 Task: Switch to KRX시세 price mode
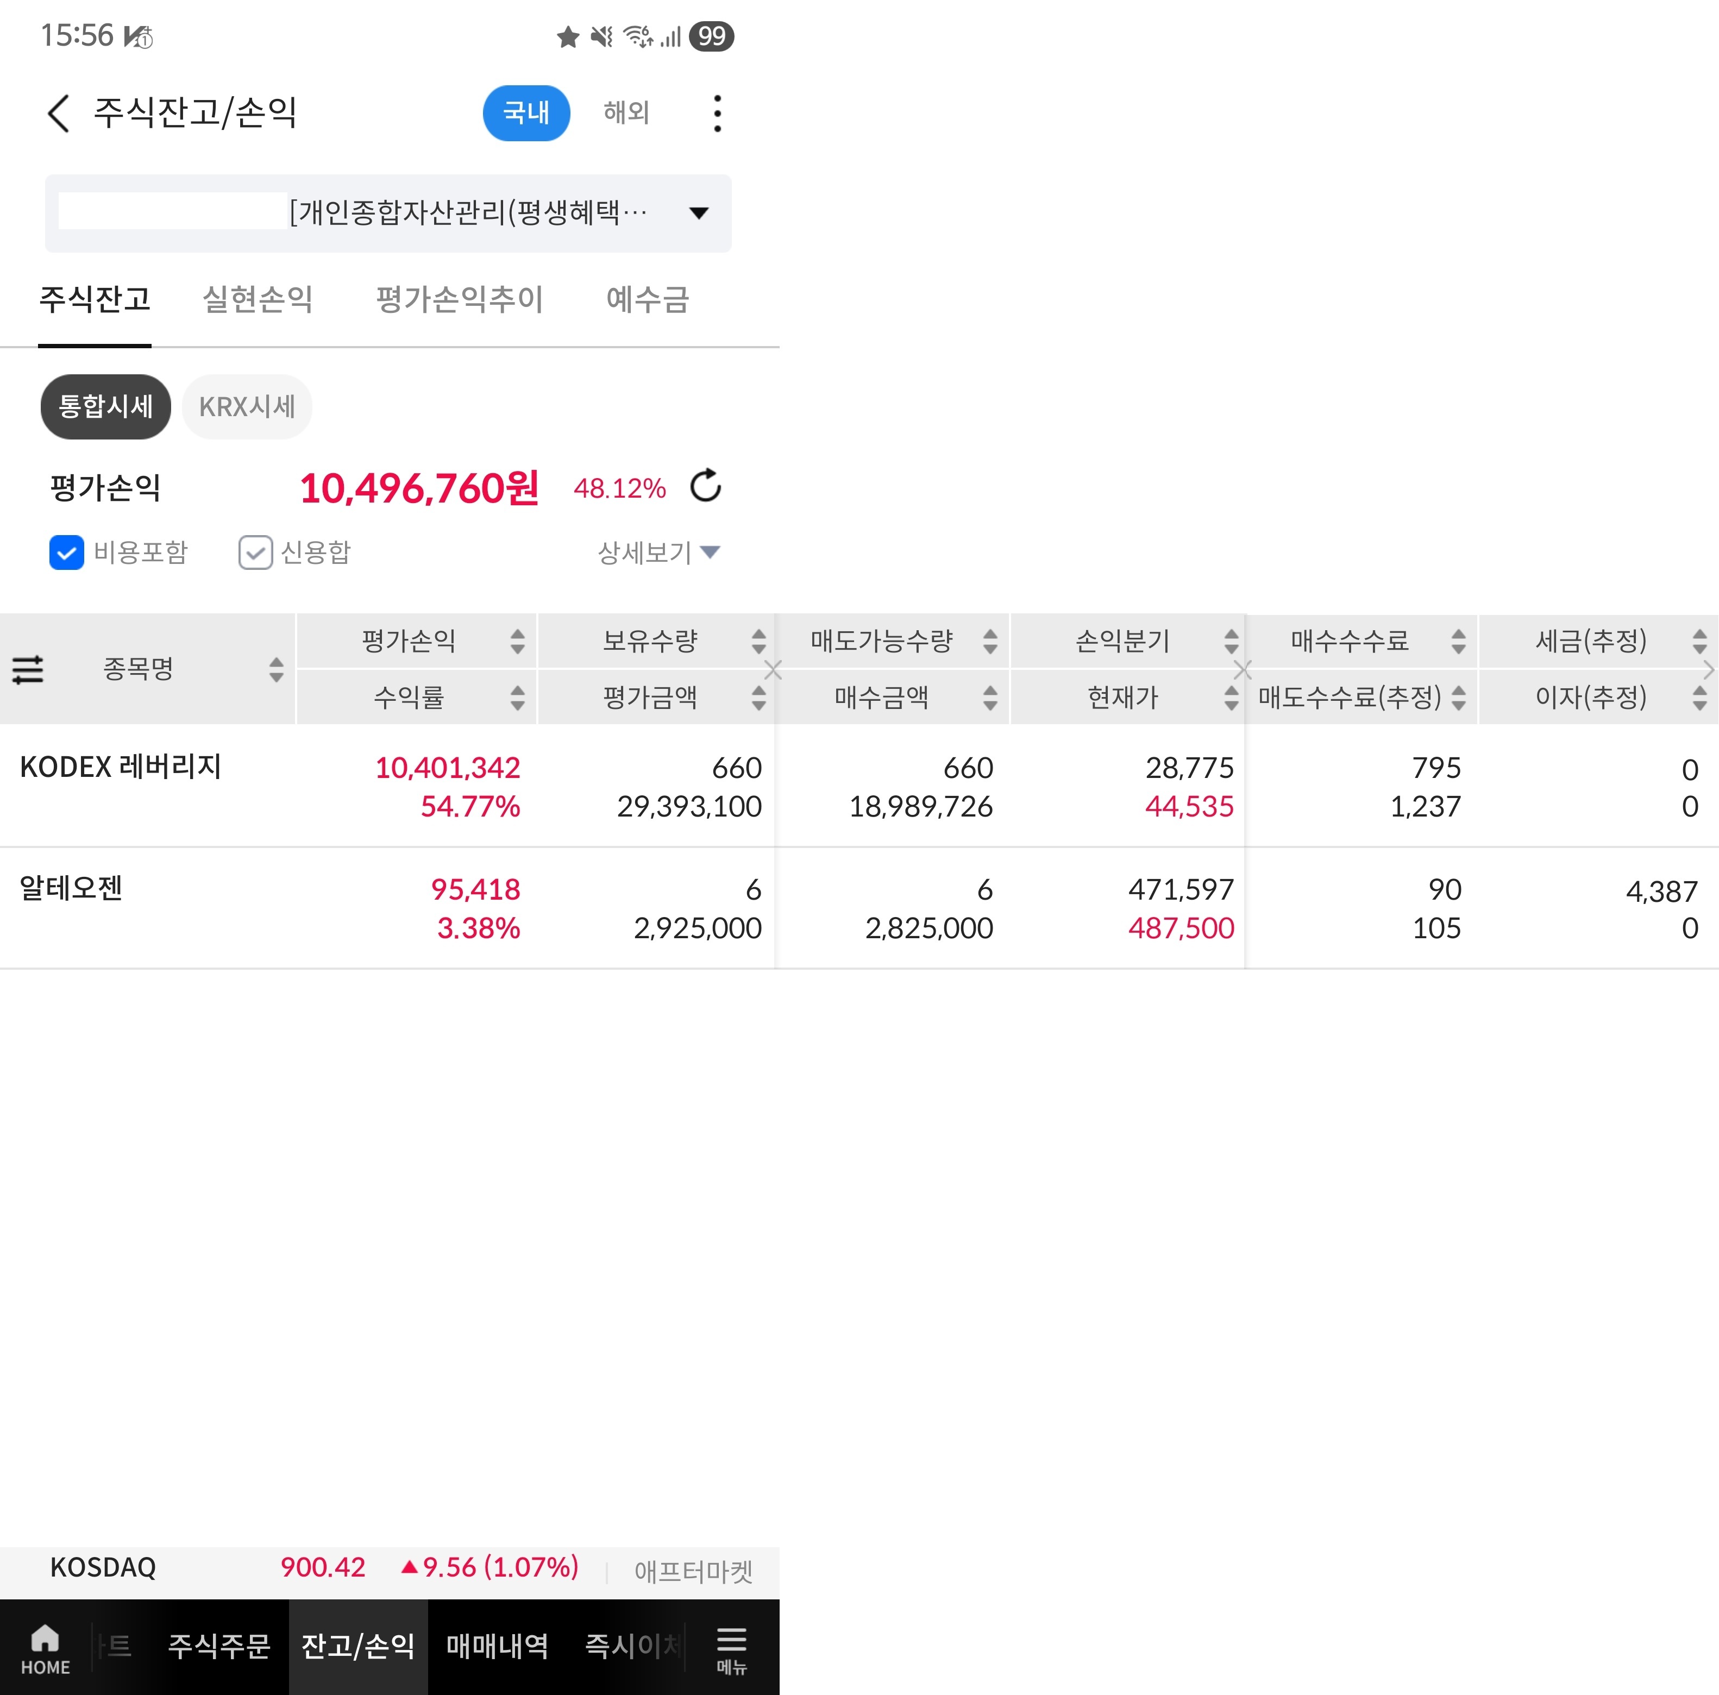247,406
